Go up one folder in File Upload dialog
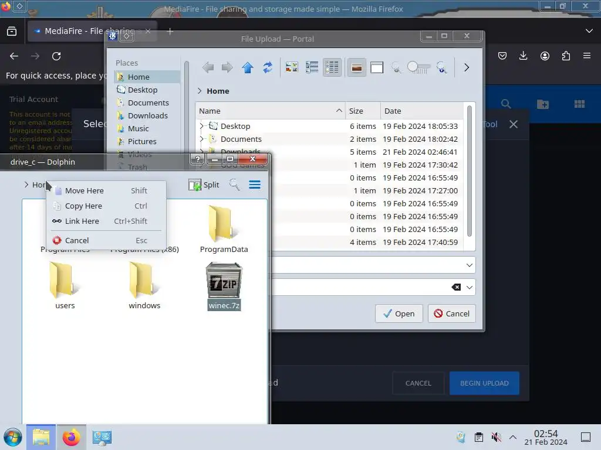The width and height of the screenshot is (601, 450). [248, 68]
